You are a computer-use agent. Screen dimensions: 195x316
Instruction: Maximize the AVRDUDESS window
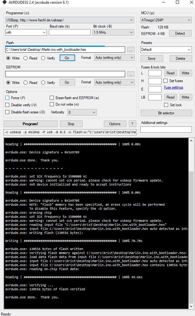[x=177, y=2]
